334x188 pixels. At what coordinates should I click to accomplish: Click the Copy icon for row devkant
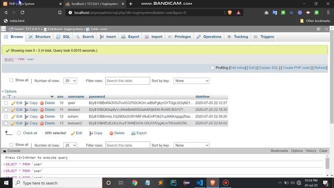(27, 110)
